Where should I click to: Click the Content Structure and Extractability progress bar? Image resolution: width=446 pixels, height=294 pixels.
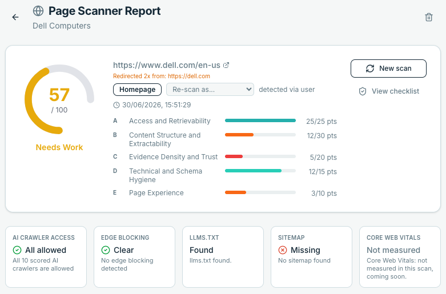260,135
